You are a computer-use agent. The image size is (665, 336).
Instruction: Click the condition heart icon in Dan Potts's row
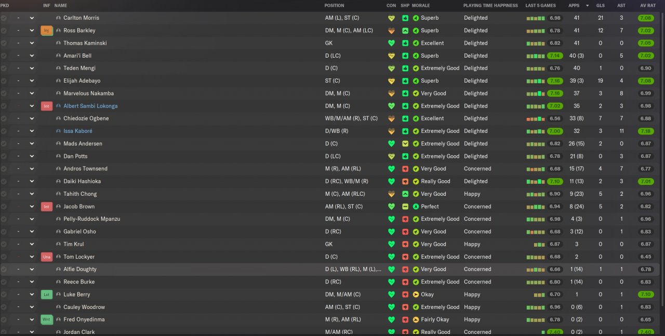(x=391, y=156)
